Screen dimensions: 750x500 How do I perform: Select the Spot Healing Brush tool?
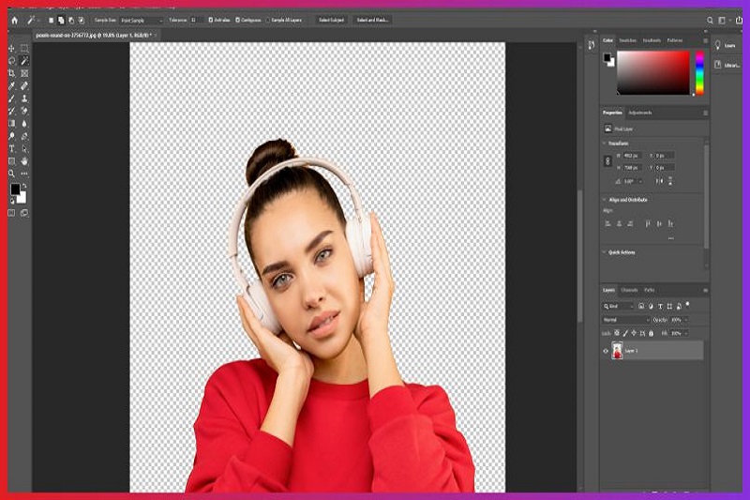tap(24, 85)
